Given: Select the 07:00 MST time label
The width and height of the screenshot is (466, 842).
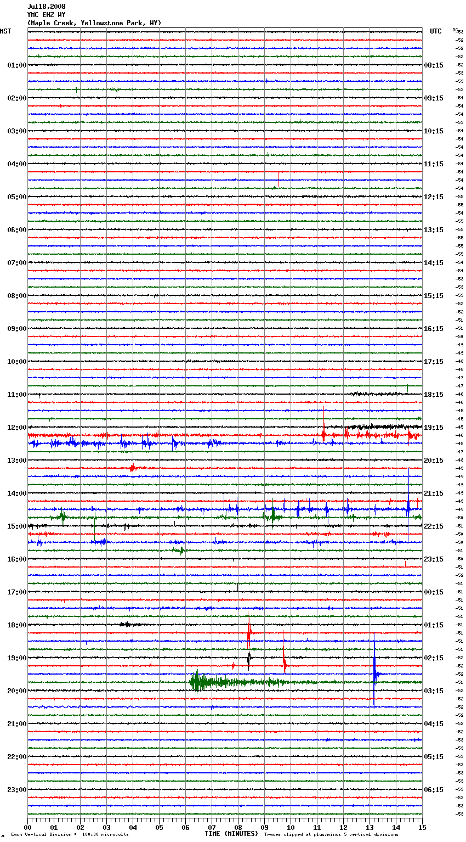Looking at the screenshot, I should 17,263.
